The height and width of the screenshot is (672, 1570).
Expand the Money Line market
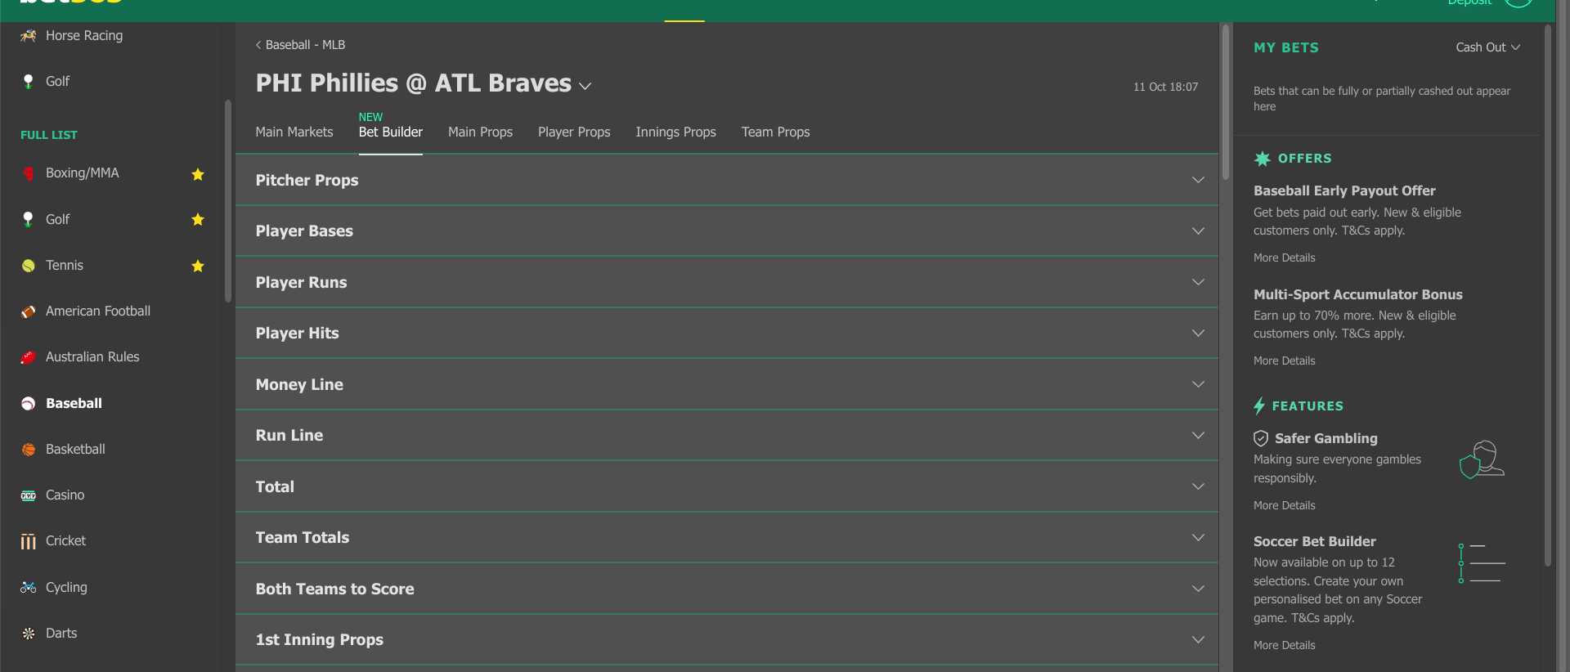pyautogui.click(x=727, y=384)
